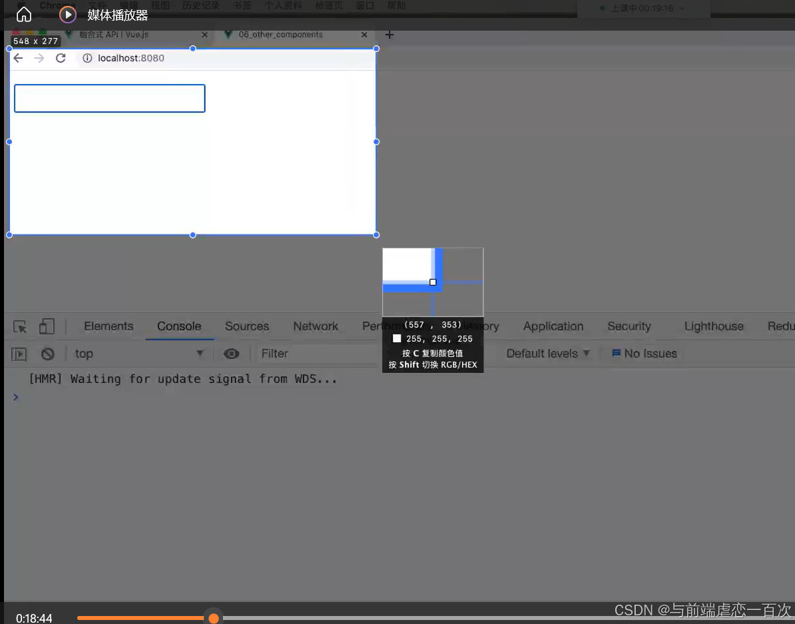Open the Elements panel
The width and height of the screenshot is (795, 624).
109,326
